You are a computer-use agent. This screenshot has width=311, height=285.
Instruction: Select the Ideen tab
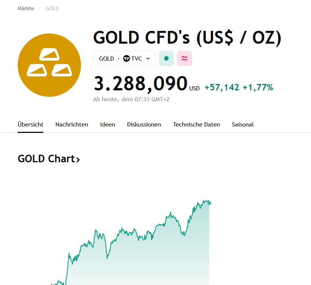pos(108,124)
